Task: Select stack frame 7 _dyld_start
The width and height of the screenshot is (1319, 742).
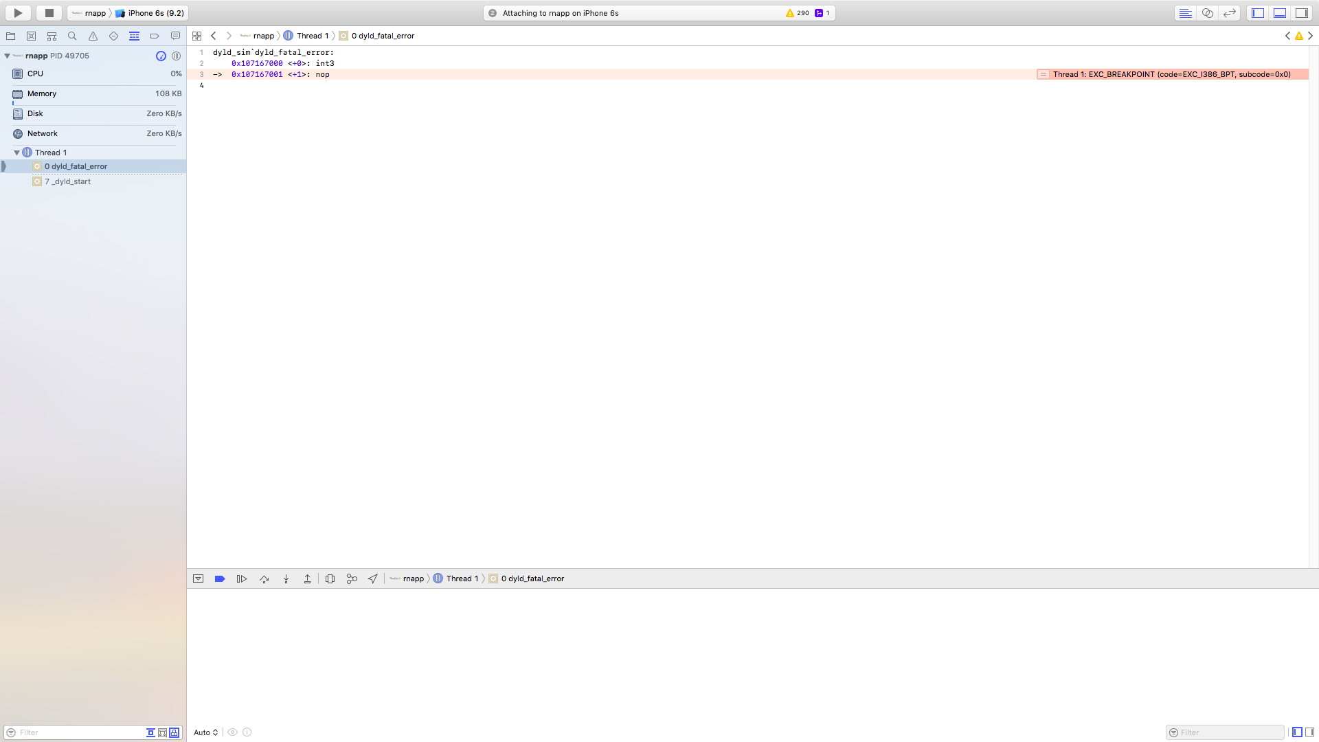Action: click(93, 181)
